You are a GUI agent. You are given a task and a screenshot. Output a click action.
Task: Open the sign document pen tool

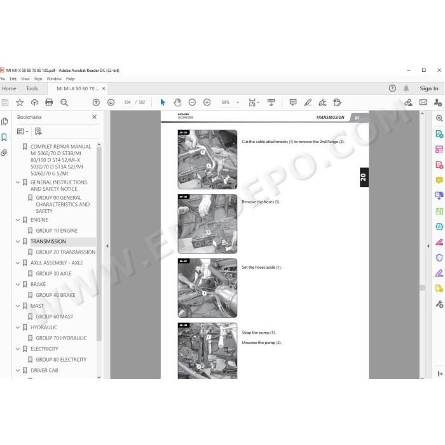[x=322, y=102]
